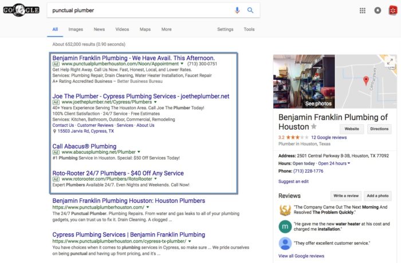This screenshot has width=401, height=263.
Task: Open 'Benjamin Franklin Plumbing - We Have Avail' ad
Action: click(133, 58)
